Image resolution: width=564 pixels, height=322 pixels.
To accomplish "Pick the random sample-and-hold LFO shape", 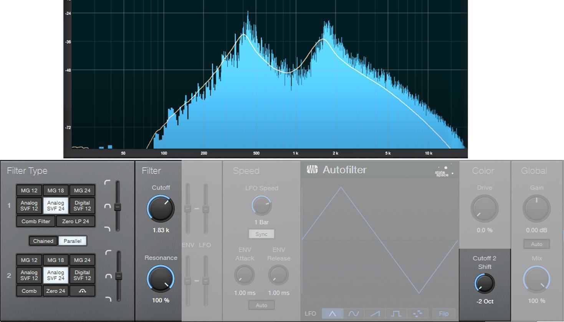I will click(x=418, y=314).
